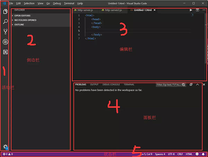Open the editor More Actions ellipsis
208x157 pixels.
click(203, 10)
